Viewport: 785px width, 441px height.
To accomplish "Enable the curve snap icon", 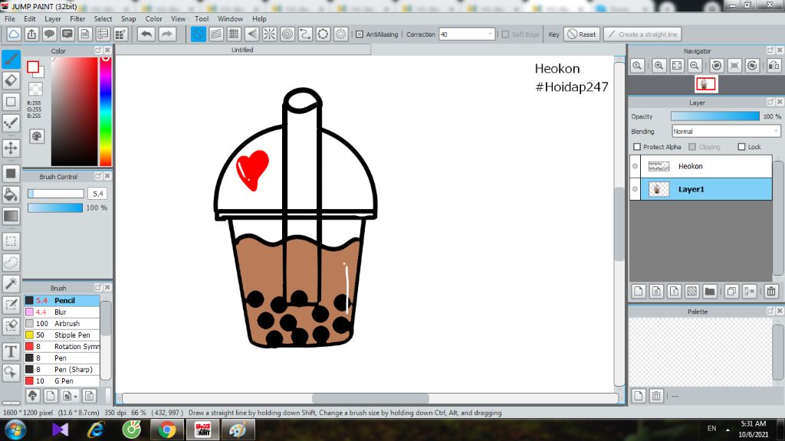I will (x=305, y=34).
